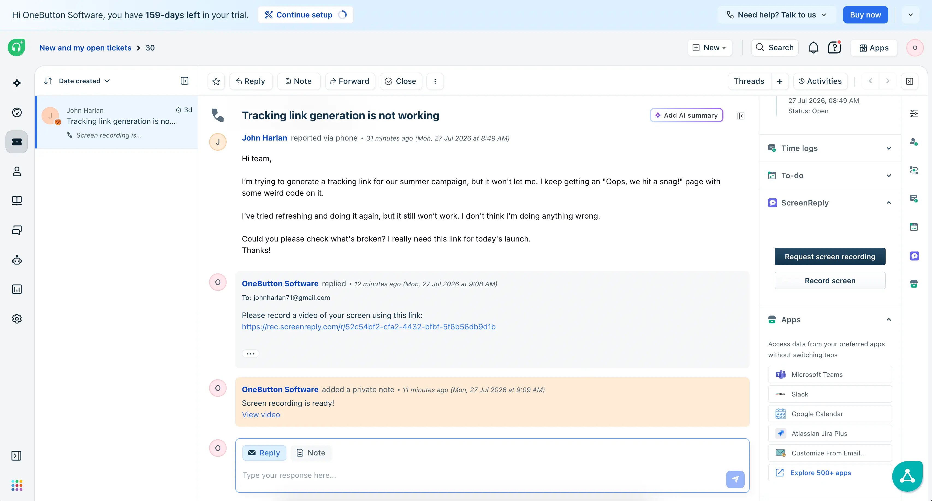Open the Solutions book icon in sidebar
Image resolution: width=932 pixels, height=501 pixels.
click(17, 200)
